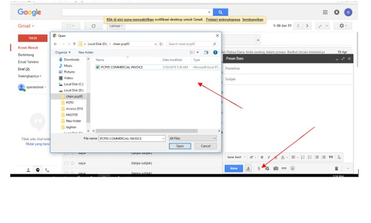Click the Open button in dialog
This screenshot has height=223, width=371.
click(180, 146)
